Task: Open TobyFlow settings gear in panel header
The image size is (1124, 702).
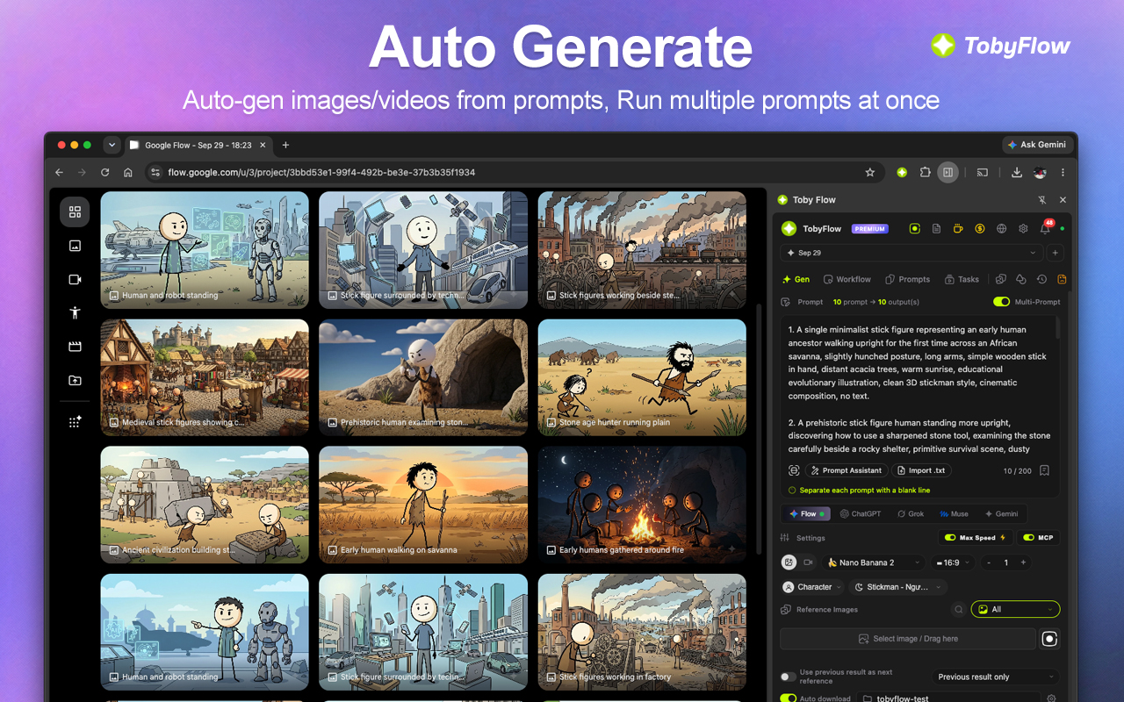Action: point(1023,229)
